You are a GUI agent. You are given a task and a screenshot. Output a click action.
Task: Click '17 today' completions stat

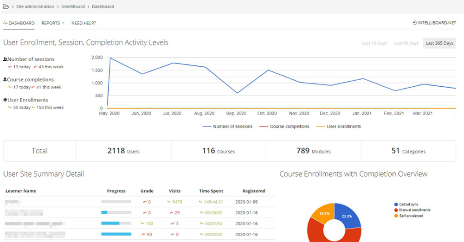[x=19, y=87]
